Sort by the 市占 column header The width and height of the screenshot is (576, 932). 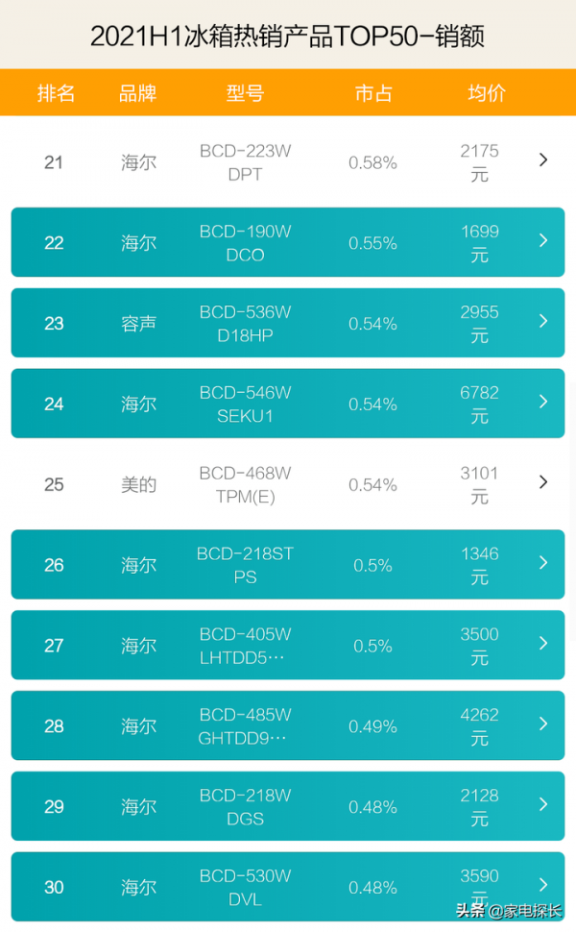[x=372, y=93]
